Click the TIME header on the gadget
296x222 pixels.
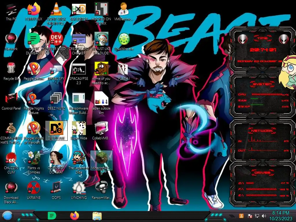pyautogui.click(x=262, y=38)
